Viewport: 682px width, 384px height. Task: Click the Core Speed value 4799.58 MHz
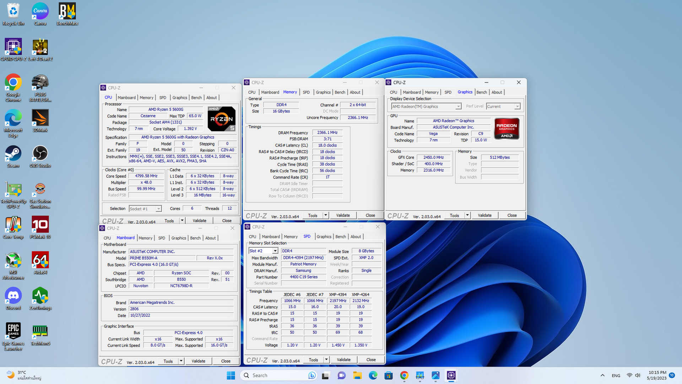146,176
